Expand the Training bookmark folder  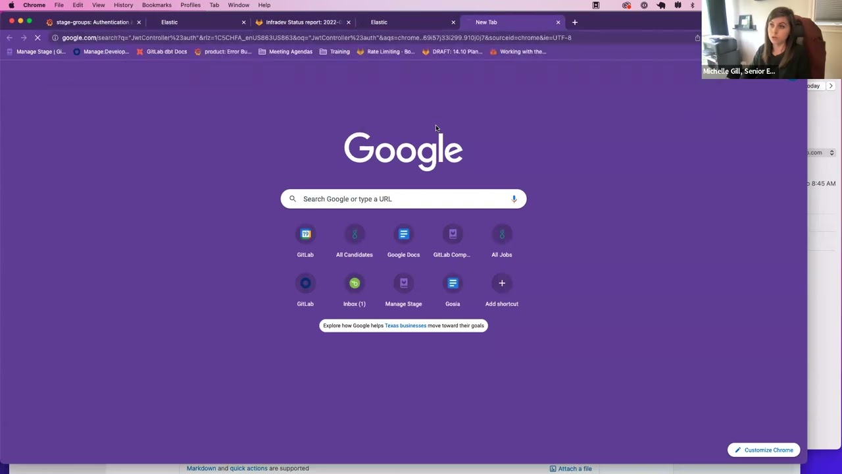(x=335, y=51)
